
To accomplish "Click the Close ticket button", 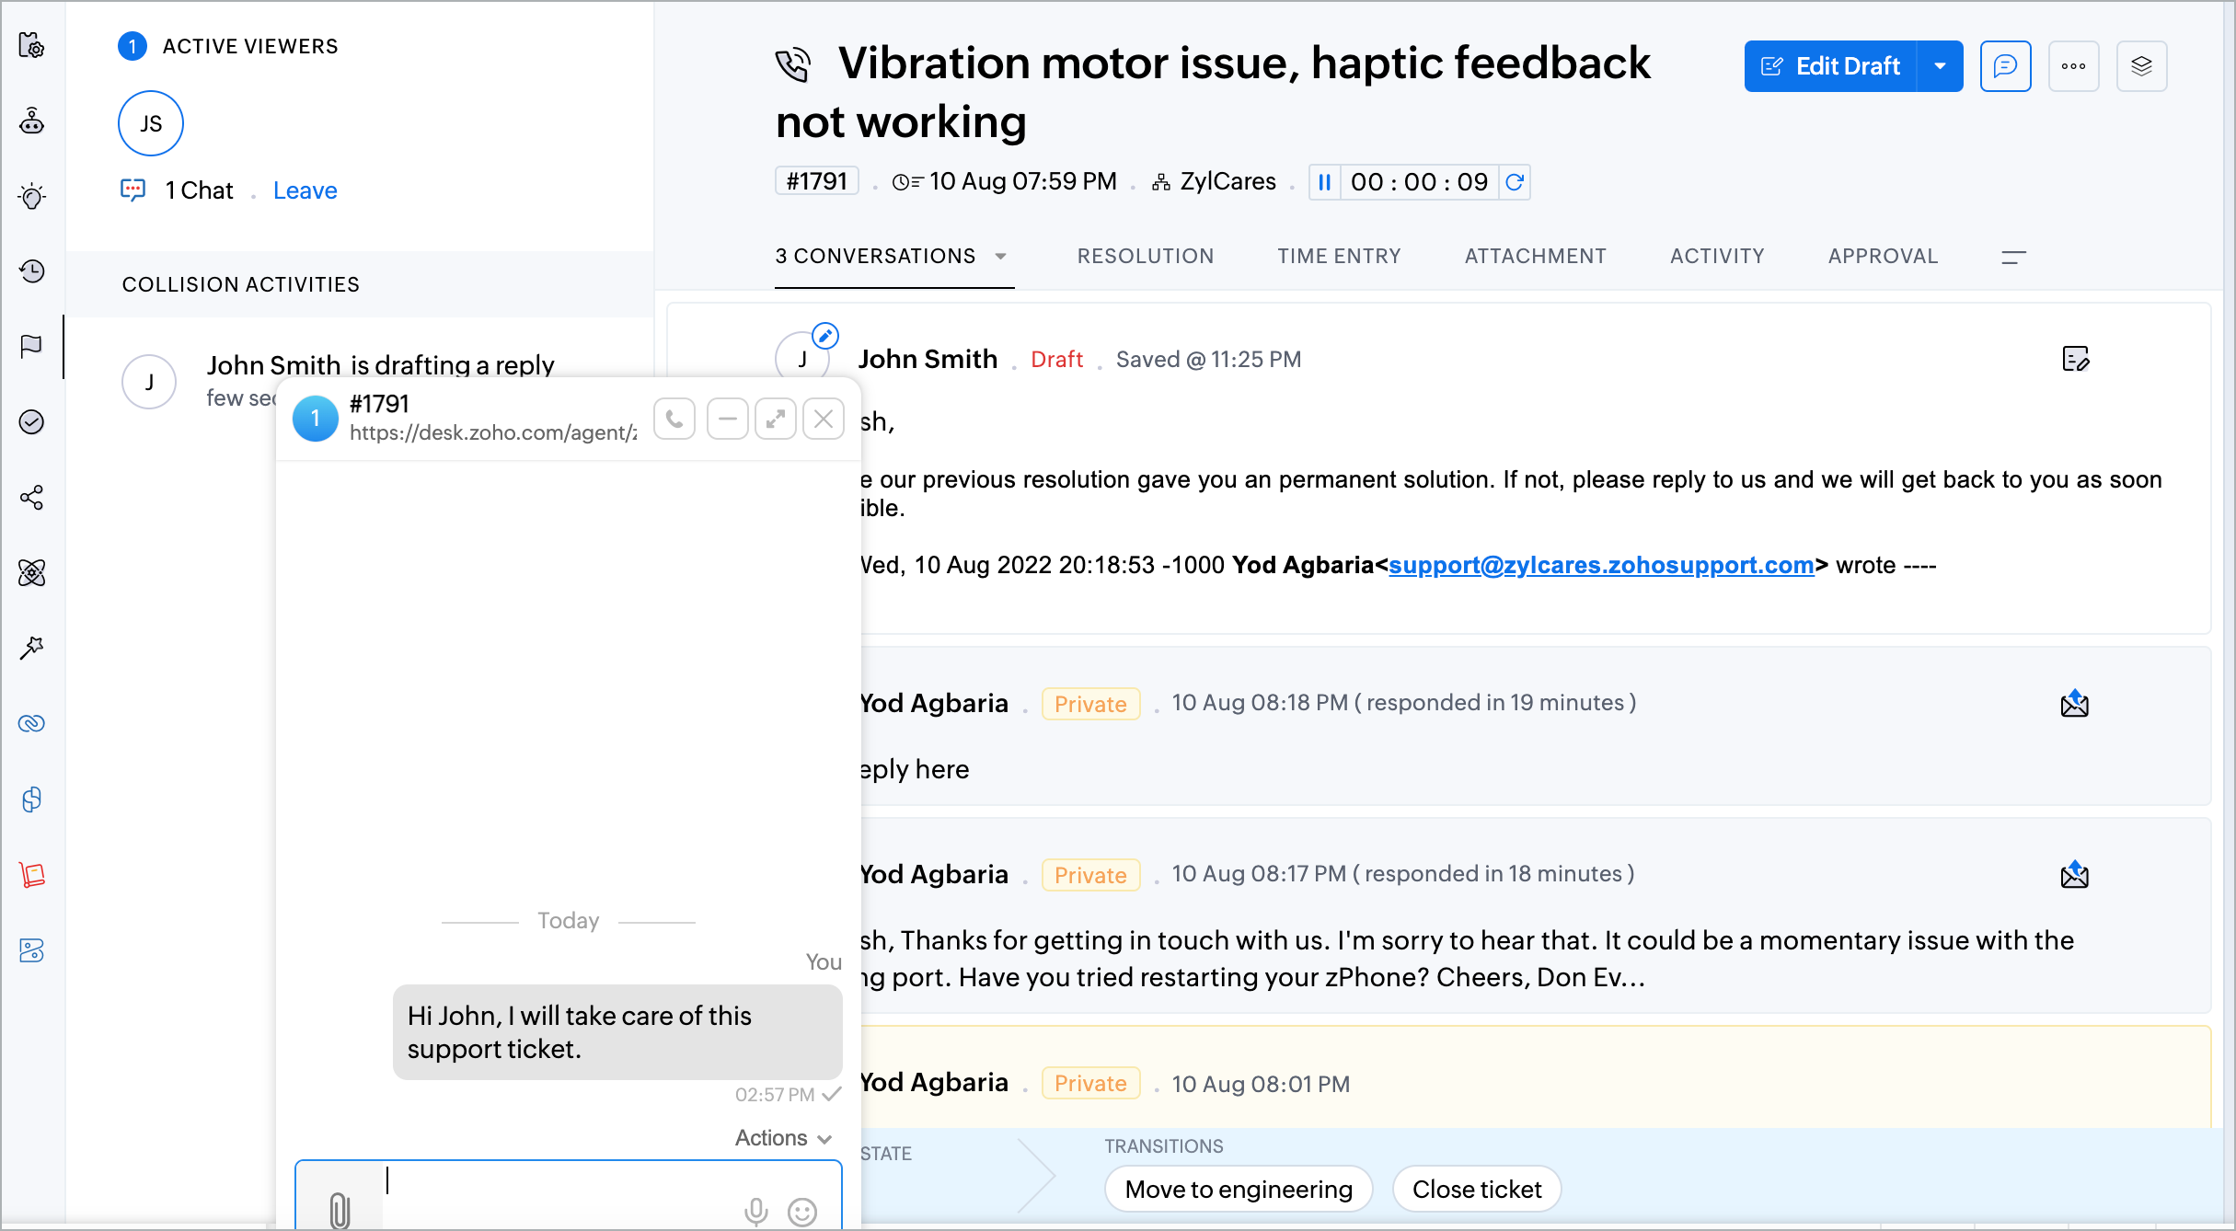I will [1476, 1190].
